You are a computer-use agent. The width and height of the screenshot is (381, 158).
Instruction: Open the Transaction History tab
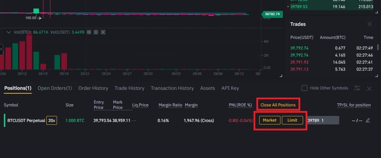(x=172, y=88)
